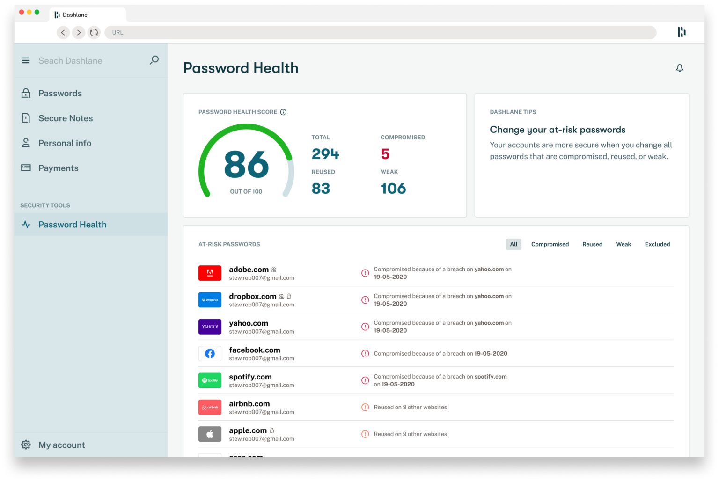The image size is (719, 481).
Task: Click the Personal info person icon
Action: click(x=26, y=143)
